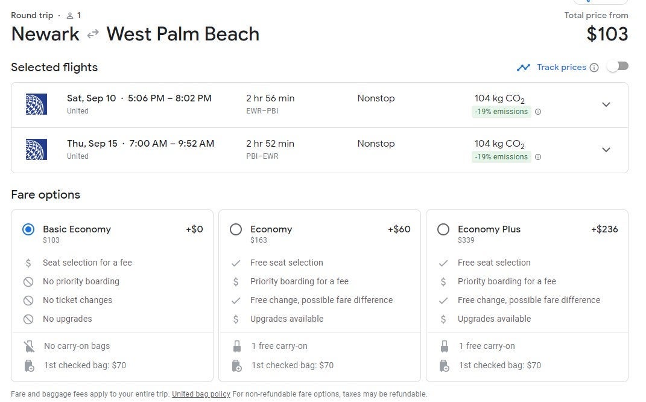This screenshot has width=646, height=402.
Task: Click emissions info icon for return flight
Action: tap(538, 157)
